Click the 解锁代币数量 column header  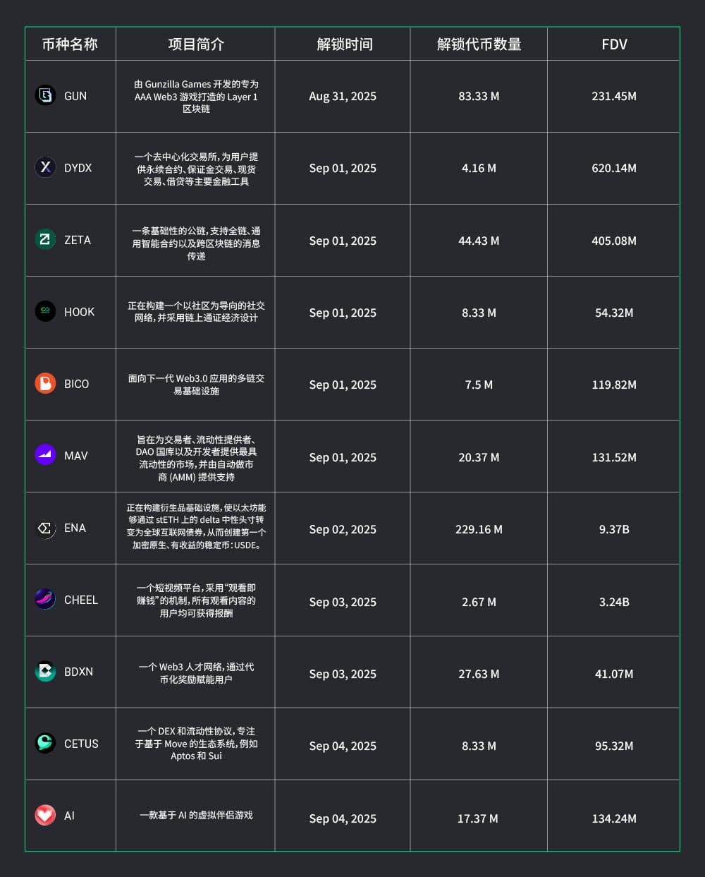pos(479,44)
